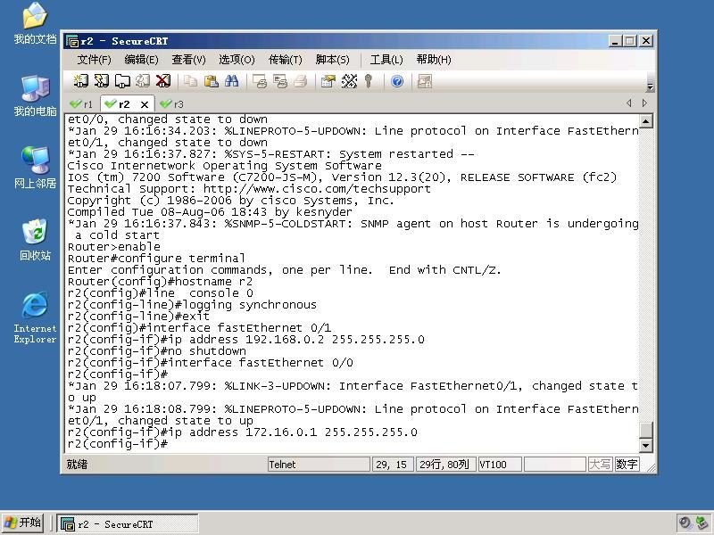The width and height of the screenshot is (714, 535).
Task: Click r2 - SecureCRT taskbar button
Action: 128,524
